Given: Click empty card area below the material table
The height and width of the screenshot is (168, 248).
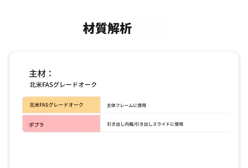Looking at the screenshot, I should tap(124, 150).
